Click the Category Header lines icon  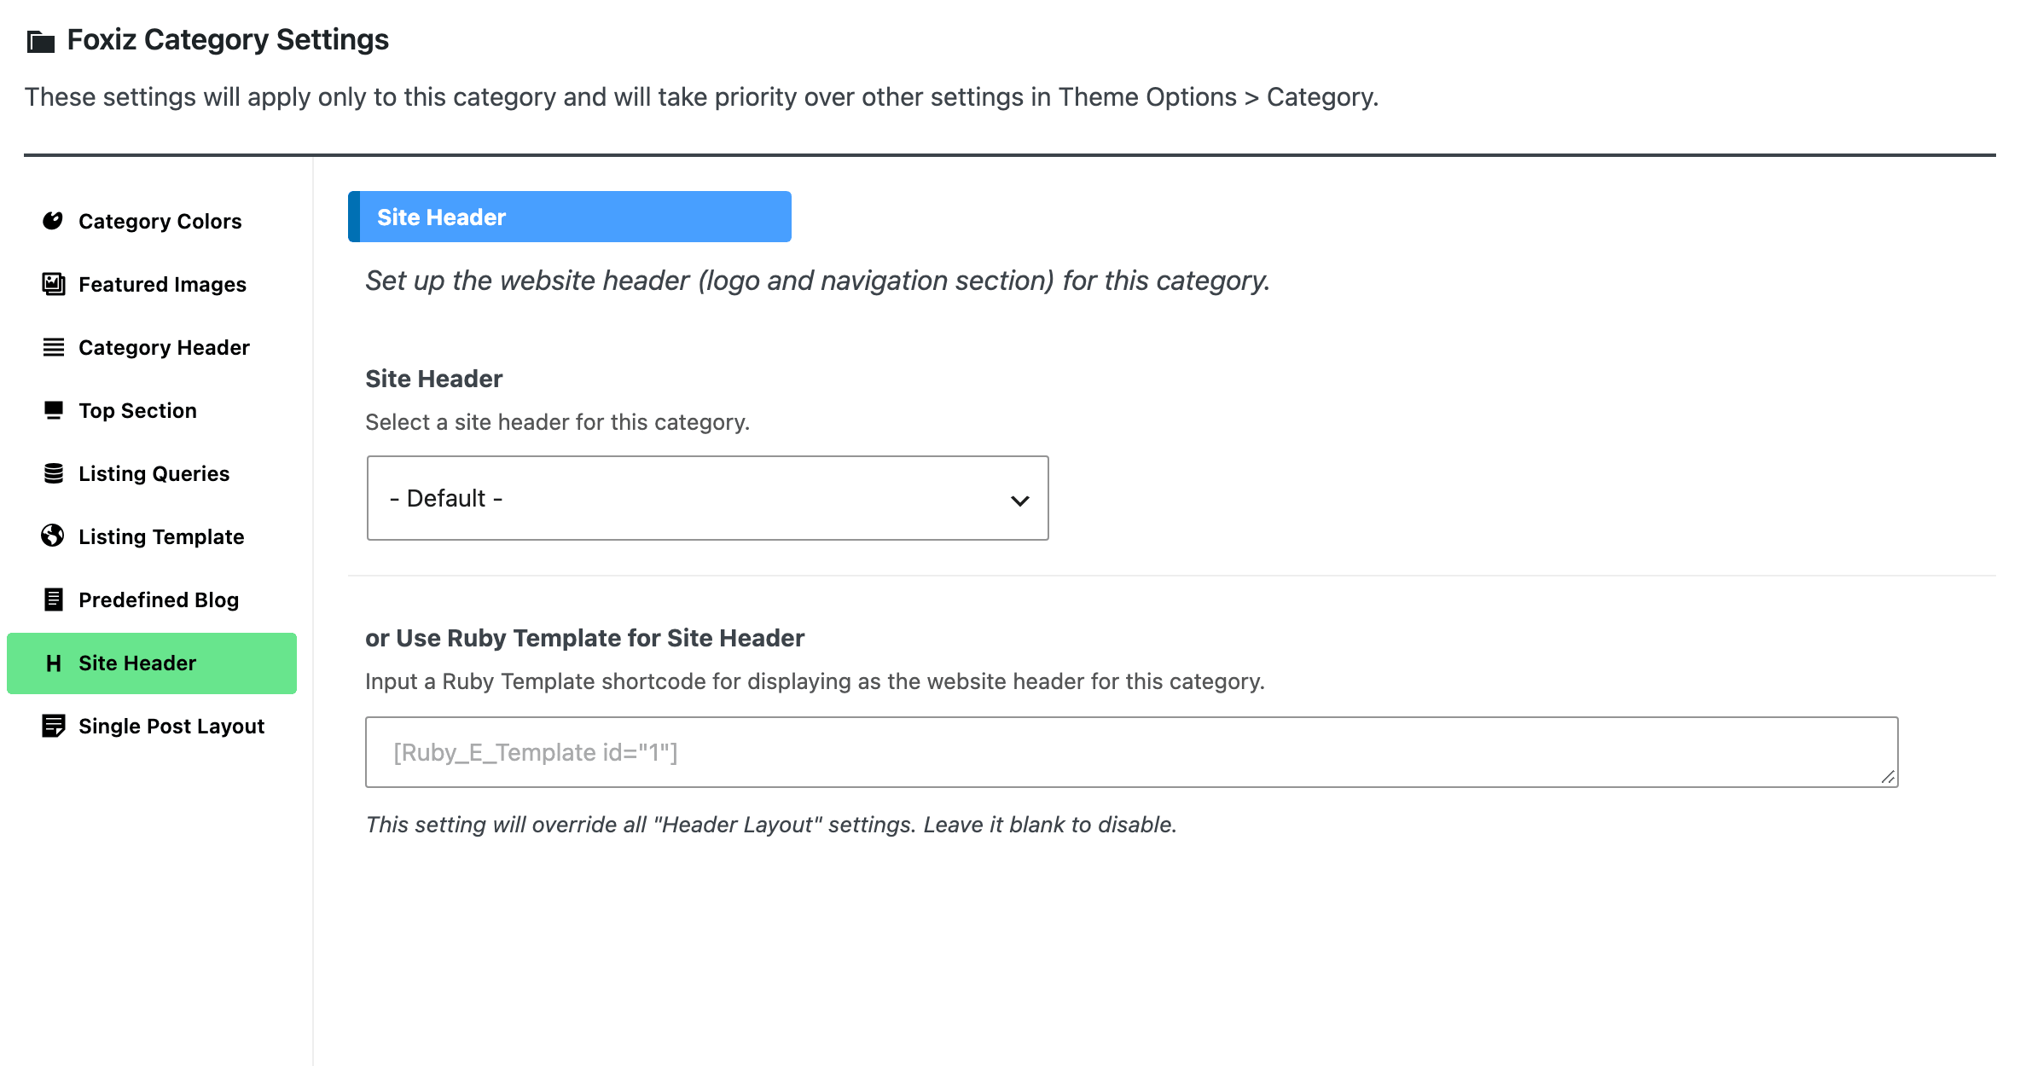click(x=53, y=347)
